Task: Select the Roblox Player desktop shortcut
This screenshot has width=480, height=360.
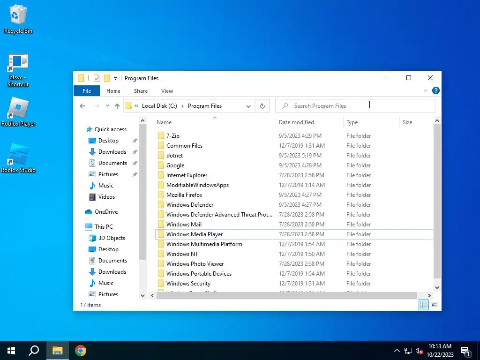Action: 18,112
